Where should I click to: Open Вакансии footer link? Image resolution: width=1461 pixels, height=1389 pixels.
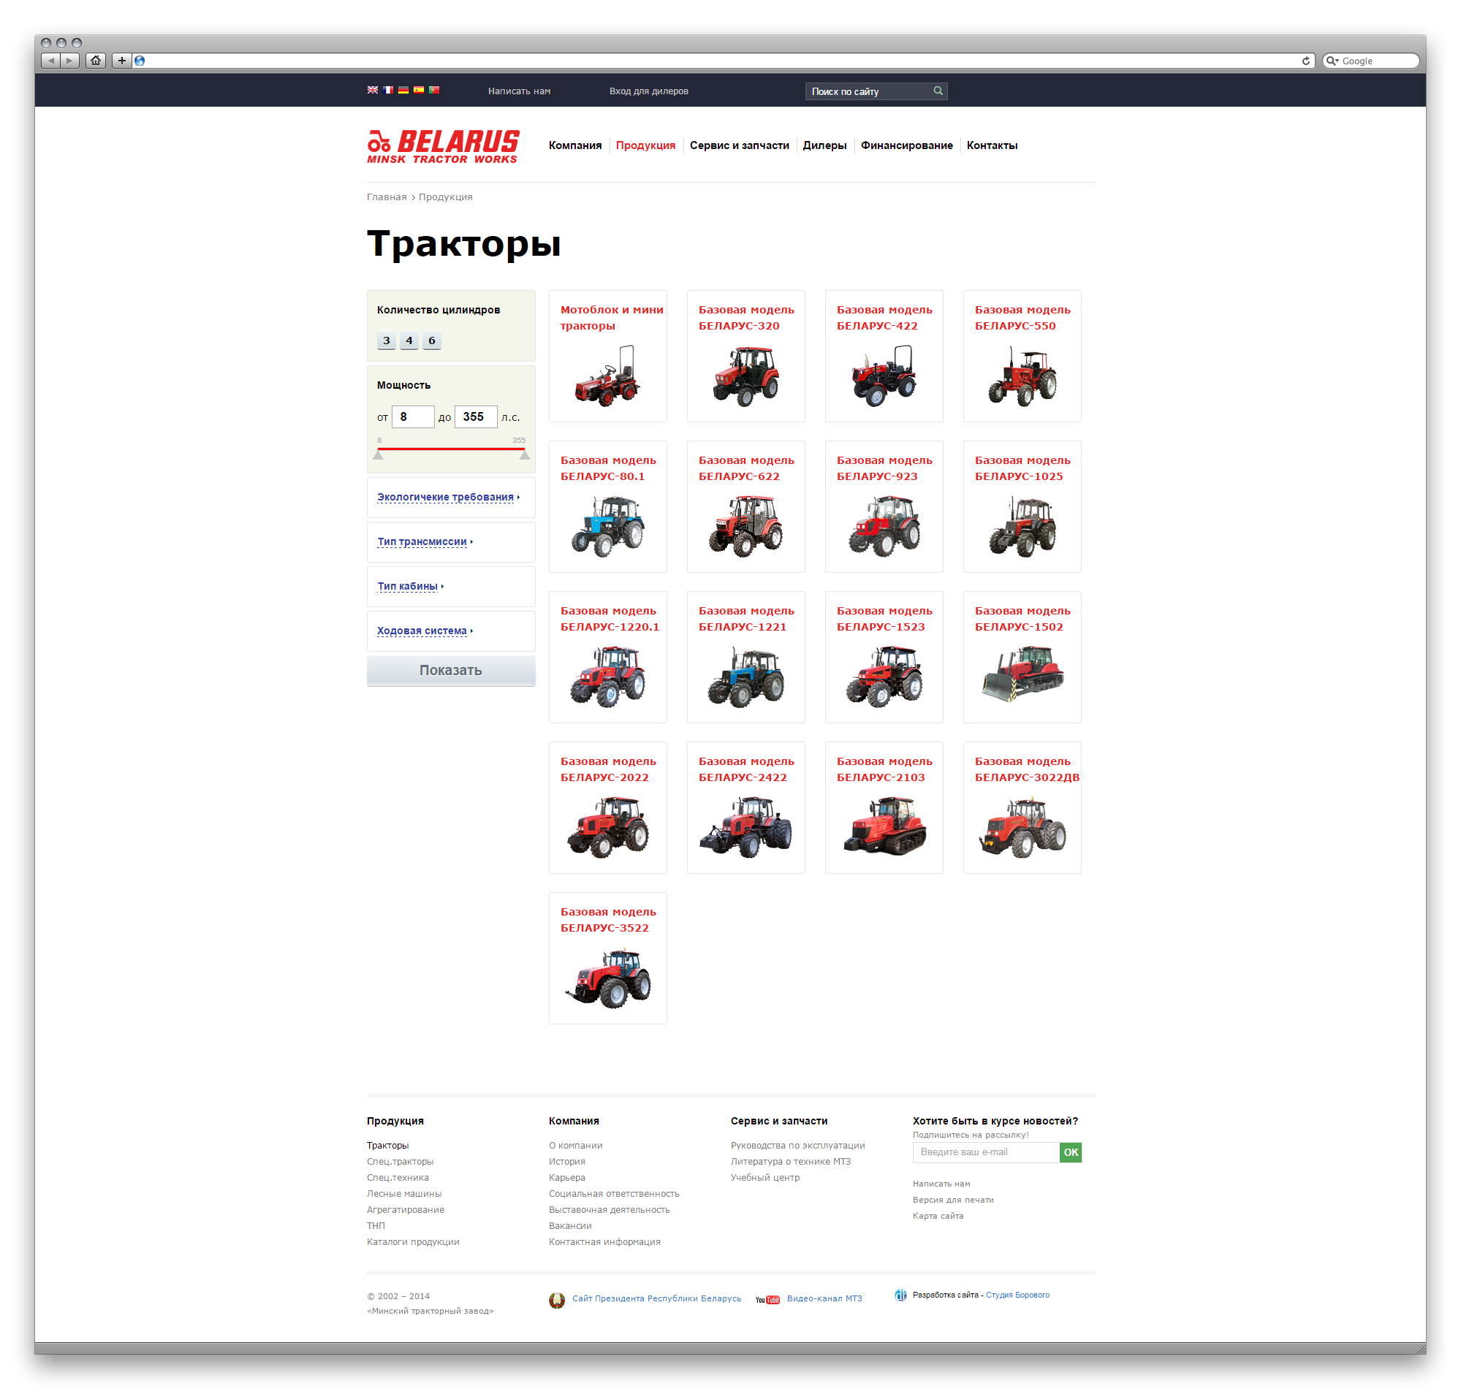(569, 1225)
